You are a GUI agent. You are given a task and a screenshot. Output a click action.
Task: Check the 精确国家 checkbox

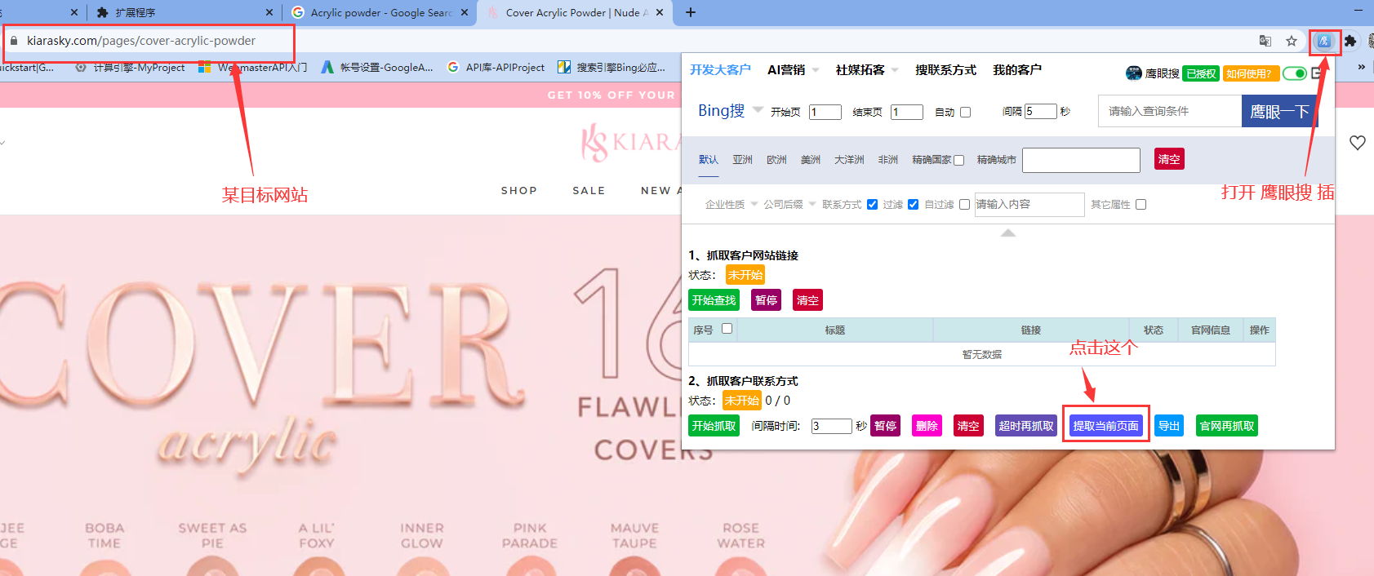pos(959,160)
